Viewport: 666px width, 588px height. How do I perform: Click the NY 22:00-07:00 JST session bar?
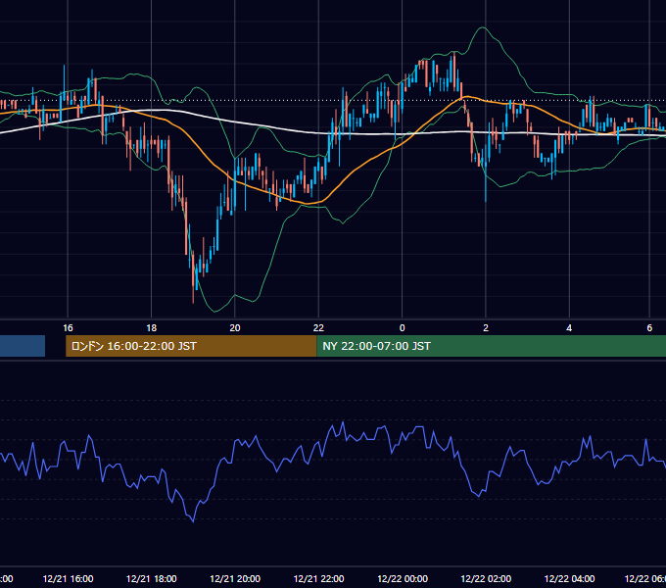(491, 346)
